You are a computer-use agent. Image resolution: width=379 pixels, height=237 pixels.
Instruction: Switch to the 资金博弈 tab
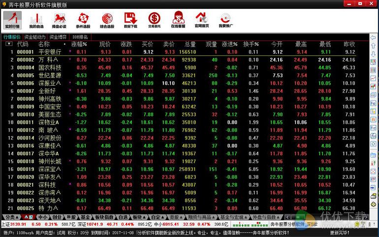[x=58, y=37]
